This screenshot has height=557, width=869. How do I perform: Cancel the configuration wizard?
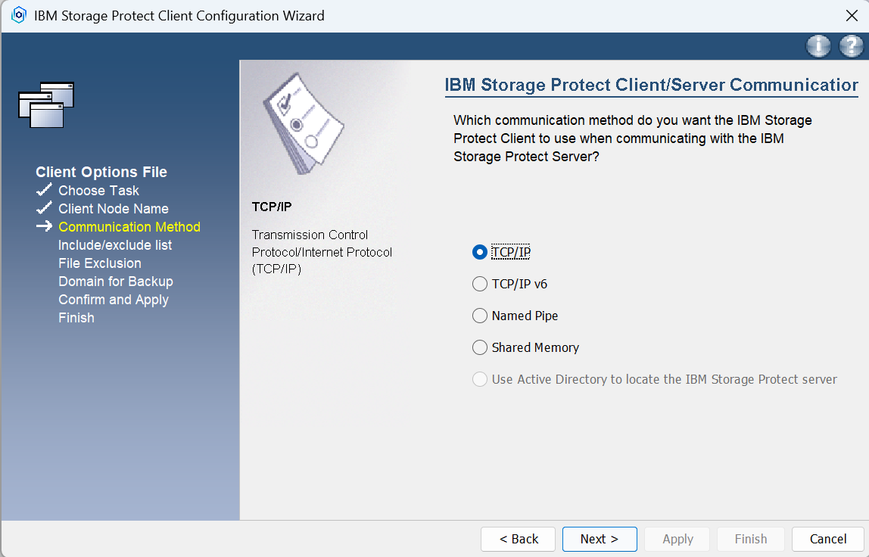tap(828, 539)
